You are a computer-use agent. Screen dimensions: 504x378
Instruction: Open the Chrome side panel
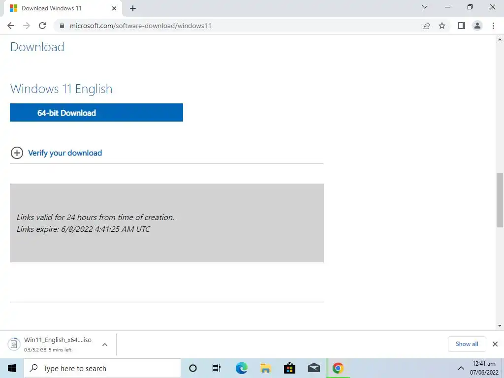click(x=462, y=26)
